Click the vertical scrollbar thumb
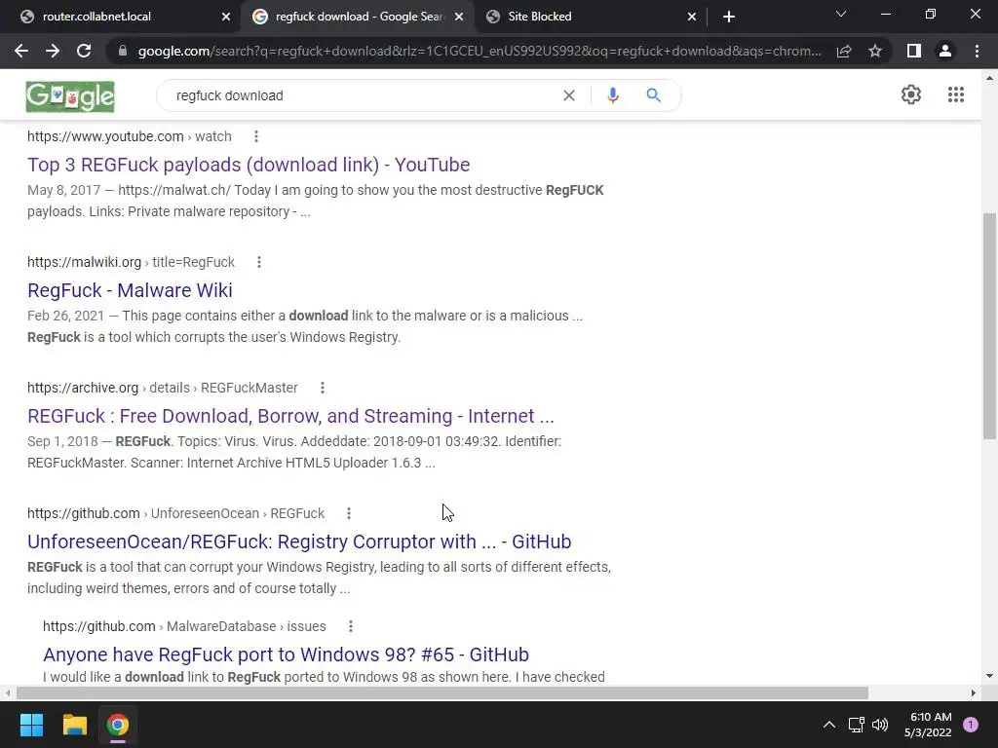 click(x=989, y=325)
